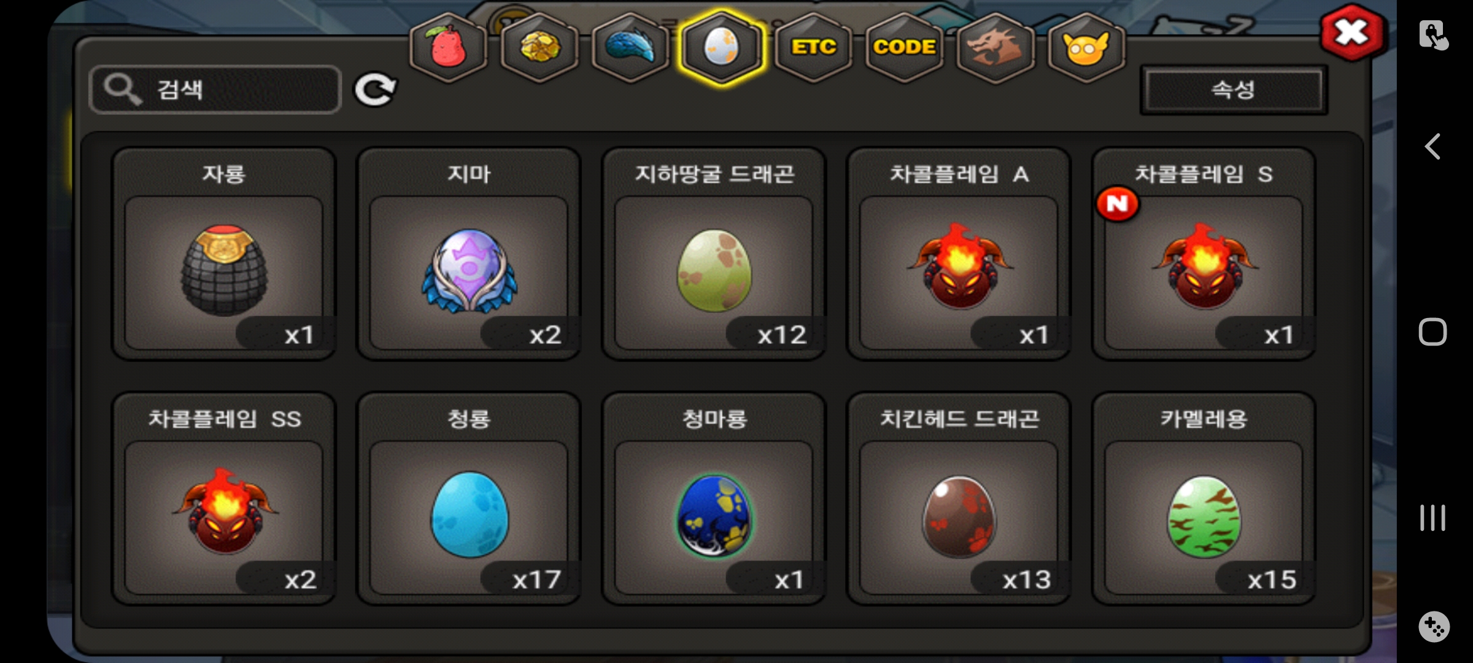Tap the Android back arrow
Image resolution: width=1473 pixels, height=663 pixels.
click(x=1432, y=147)
